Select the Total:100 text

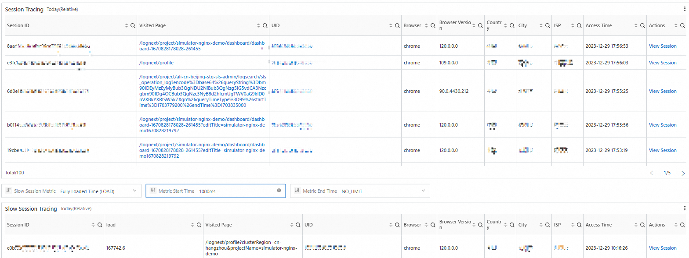point(15,173)
